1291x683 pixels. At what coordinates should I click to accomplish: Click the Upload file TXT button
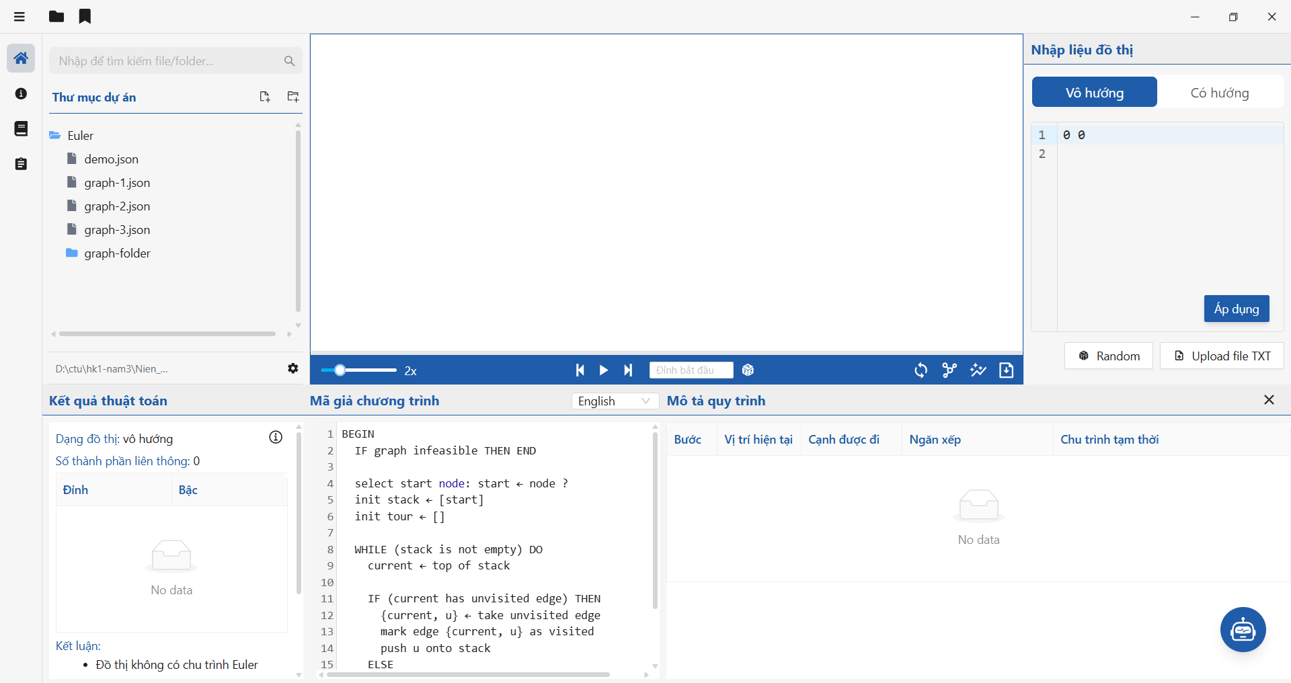[x=1221, y=356]
